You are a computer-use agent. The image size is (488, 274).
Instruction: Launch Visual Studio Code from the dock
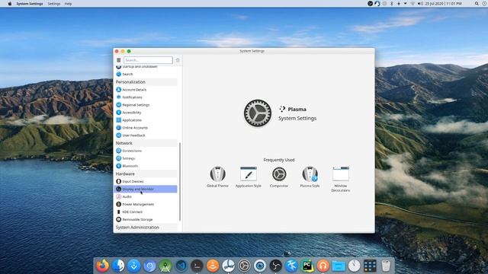pyautogui.click(x=181, y=266)
